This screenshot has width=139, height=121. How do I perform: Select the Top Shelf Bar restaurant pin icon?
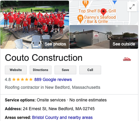pyautogui.click(x=85, y=4)
